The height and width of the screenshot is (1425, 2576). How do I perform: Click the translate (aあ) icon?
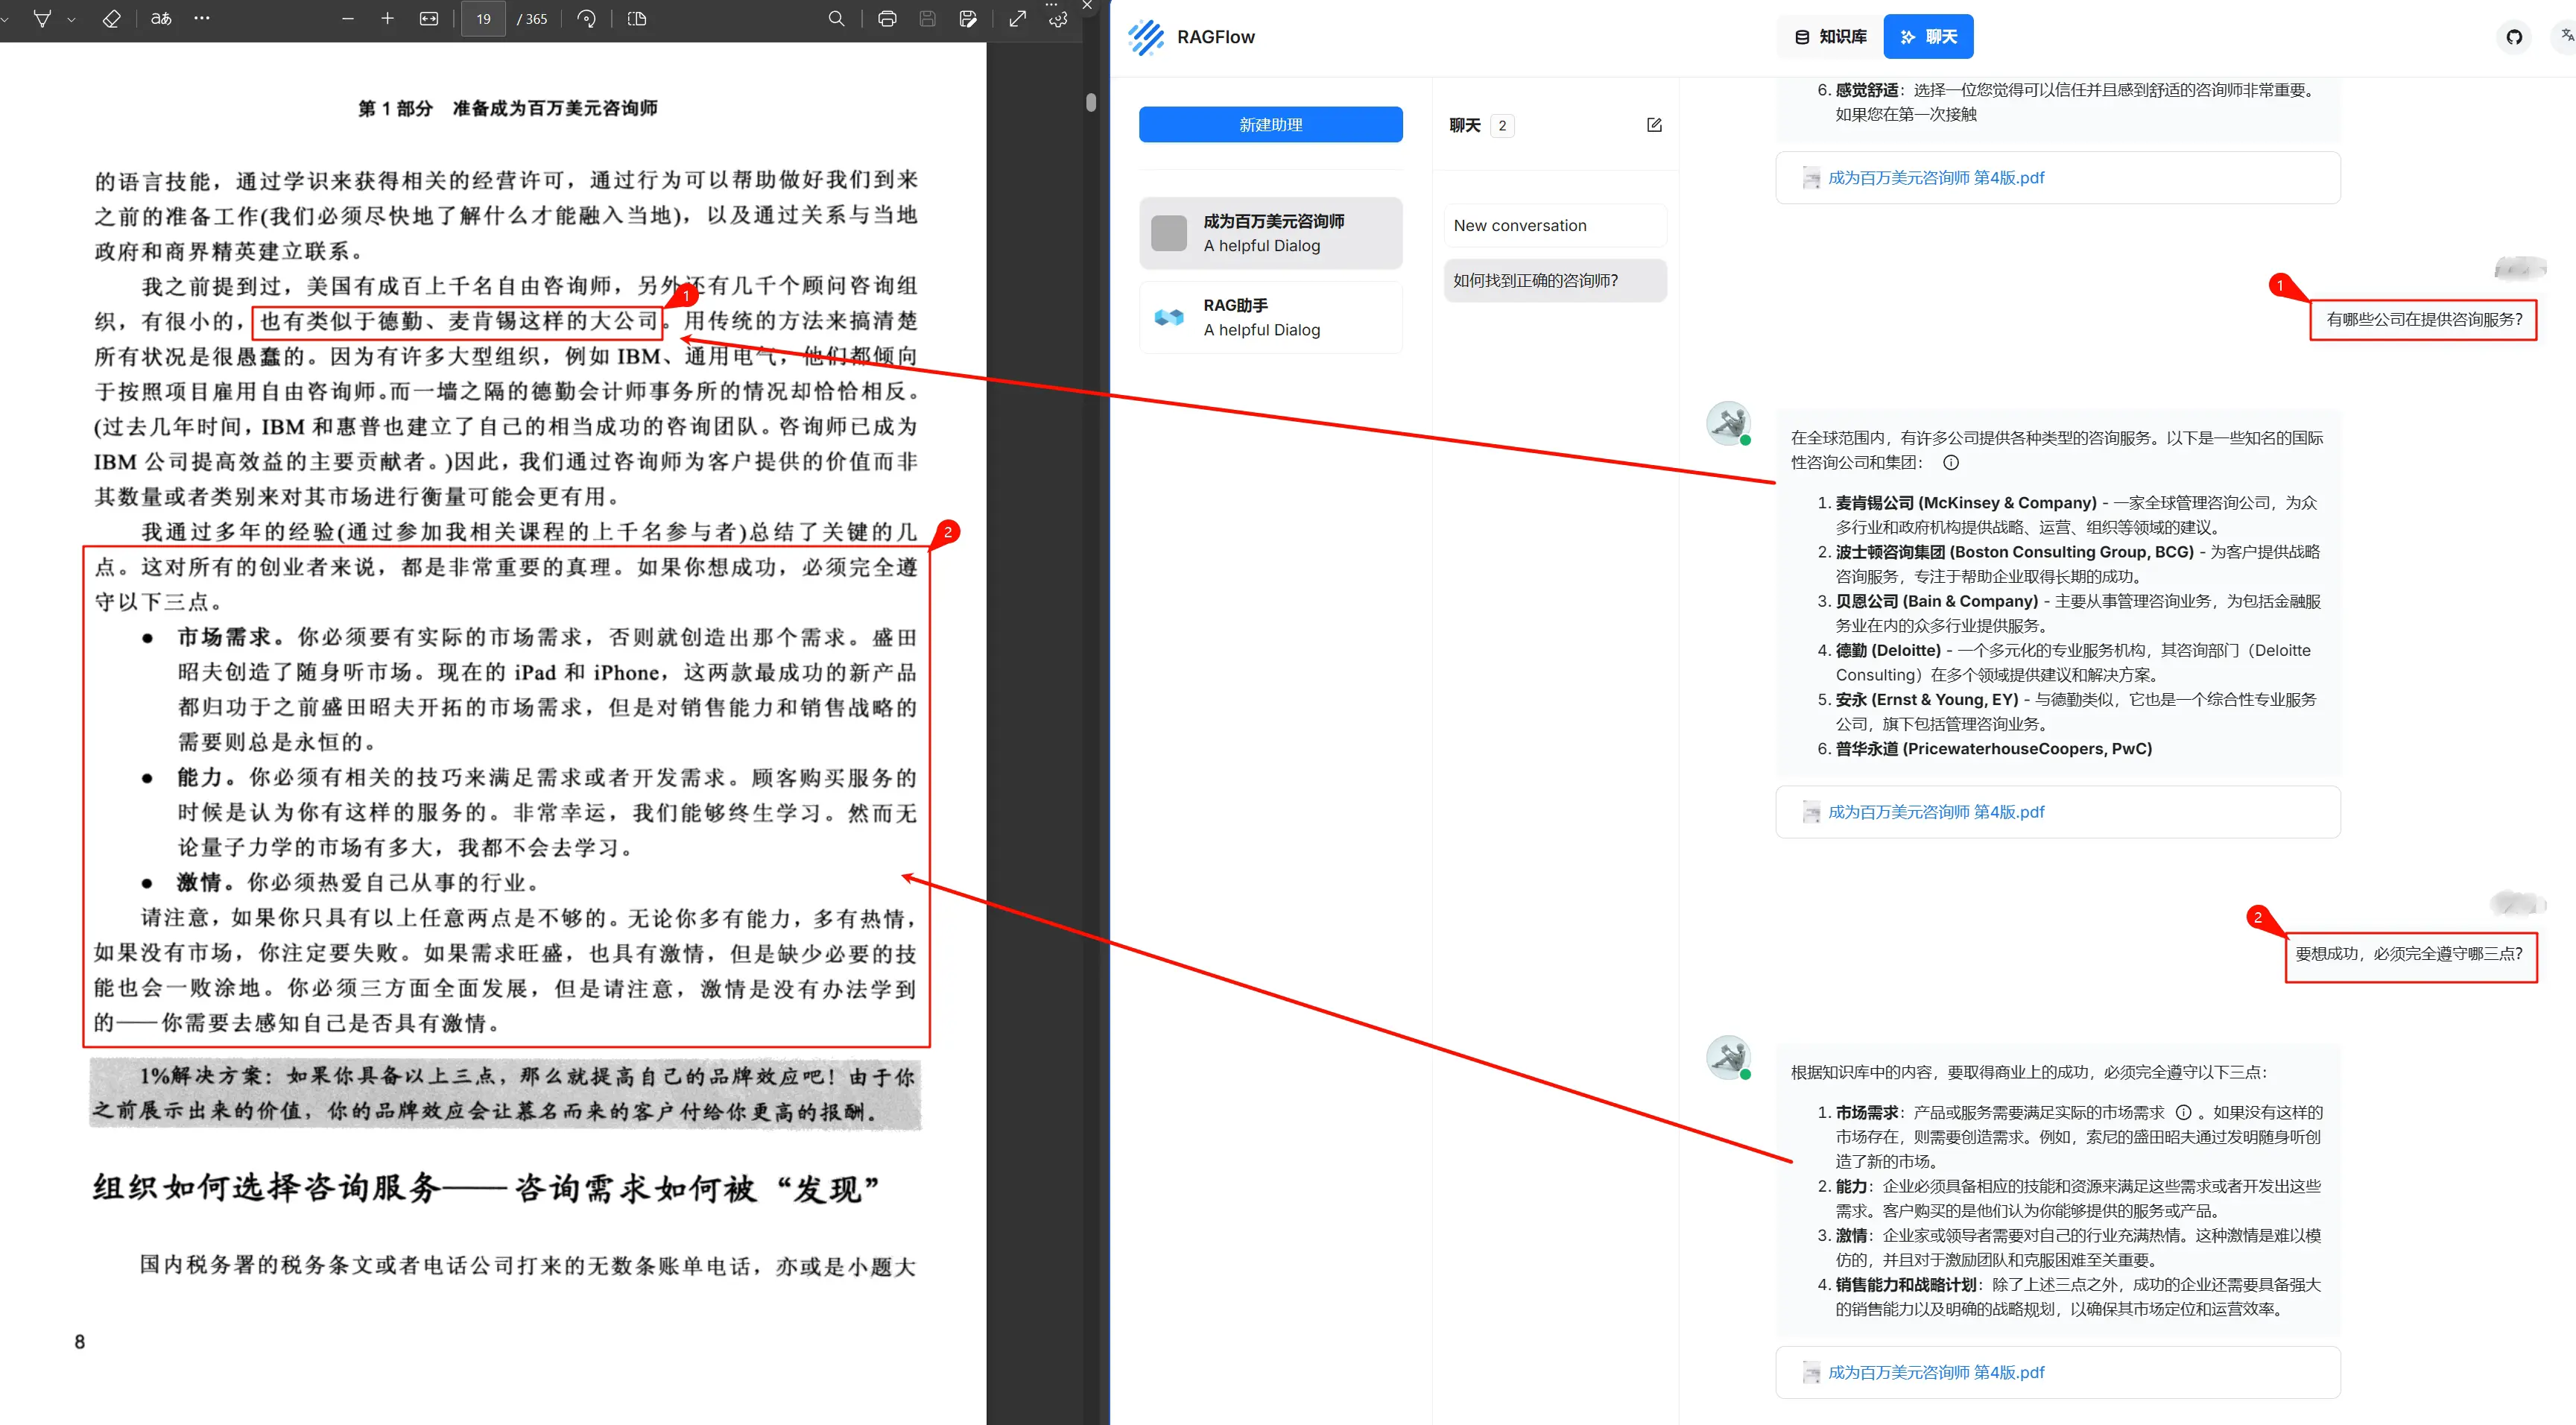pyautogui.click(x=161, y=19)
